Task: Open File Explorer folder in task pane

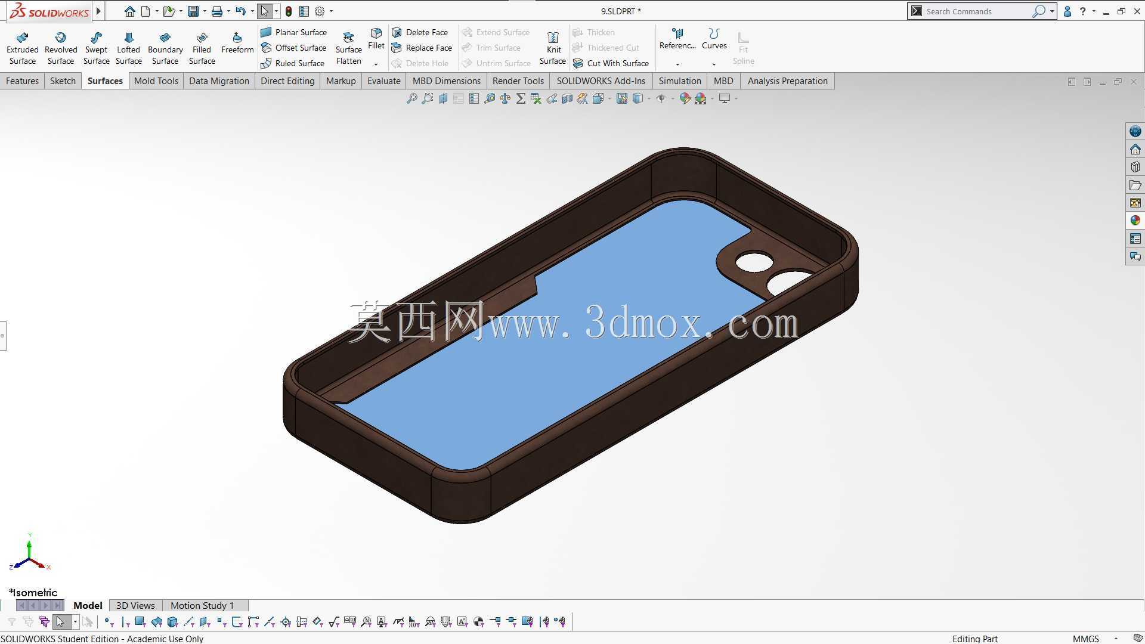Action: click(x=1135, y=185)
